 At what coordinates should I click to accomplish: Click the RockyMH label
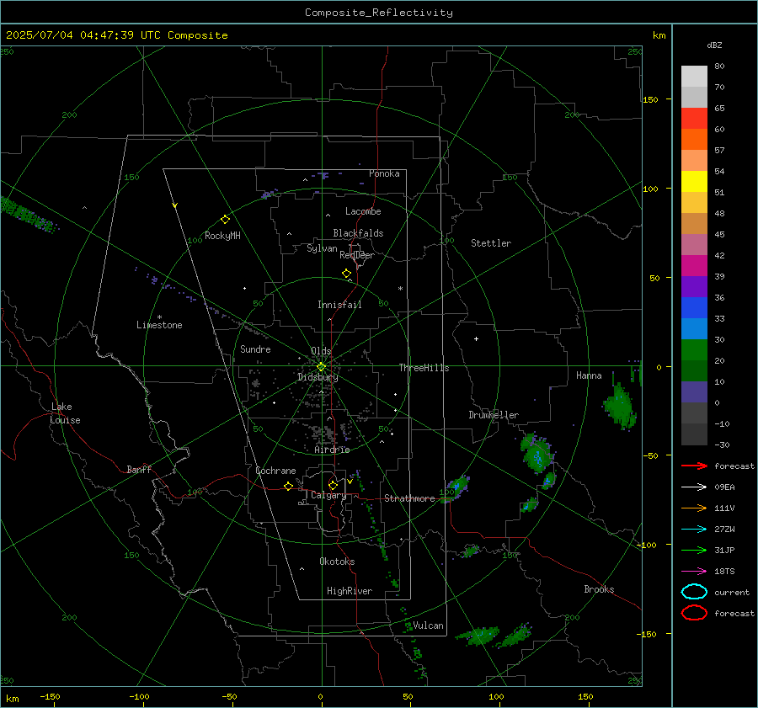222,236
